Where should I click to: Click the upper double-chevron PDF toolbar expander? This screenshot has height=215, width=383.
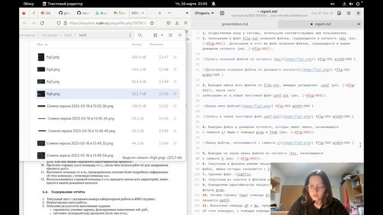click(x=187, y=32)
